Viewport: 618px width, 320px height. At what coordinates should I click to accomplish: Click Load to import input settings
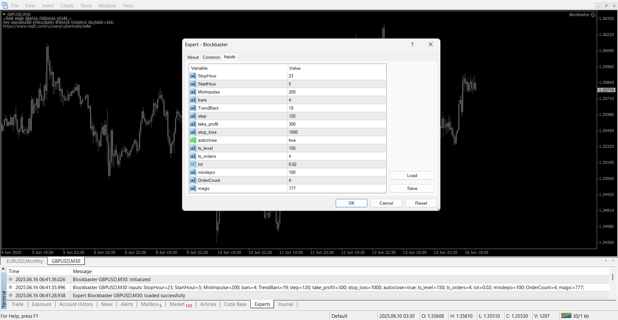click(412, 175)
